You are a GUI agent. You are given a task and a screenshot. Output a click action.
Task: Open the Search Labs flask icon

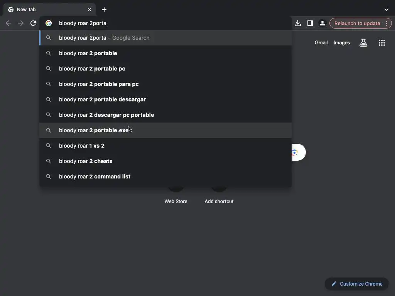click(x=363, y=43)
